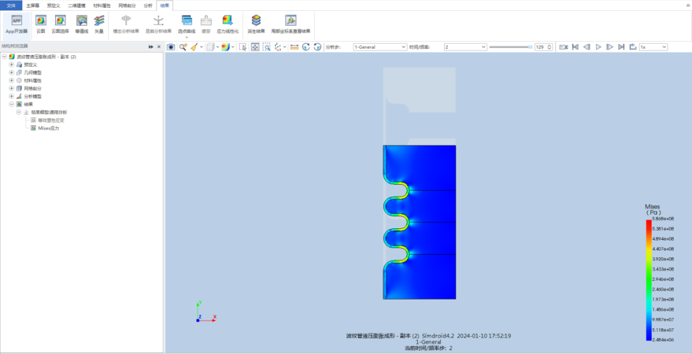Switch to the 预定义 tab

click(53, 6)
